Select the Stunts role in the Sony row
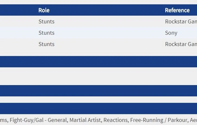197x125 pixels. 46,33
